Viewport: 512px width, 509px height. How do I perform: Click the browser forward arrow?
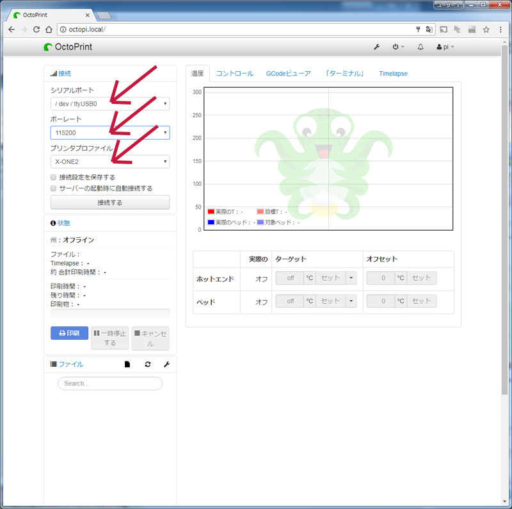pyautogui.click(x=24, y=29)
